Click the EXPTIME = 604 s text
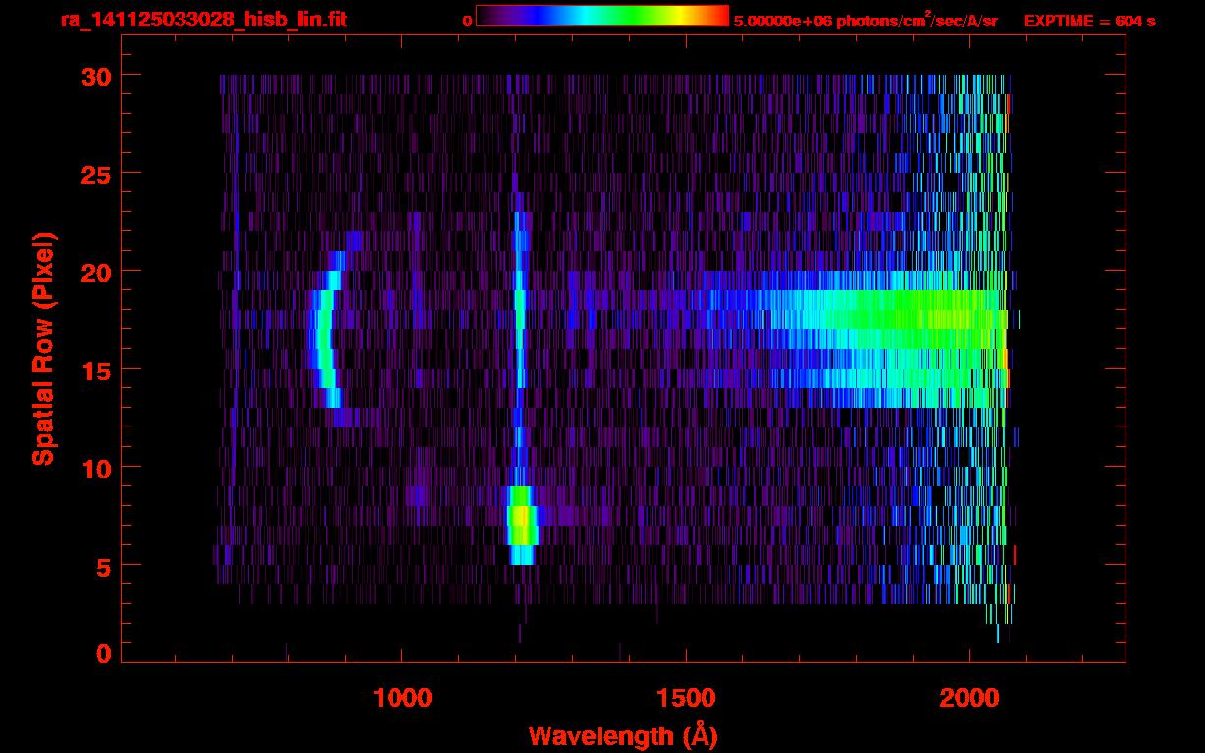This screenshot has height=753, width=1205. [x=1089, y=21]
